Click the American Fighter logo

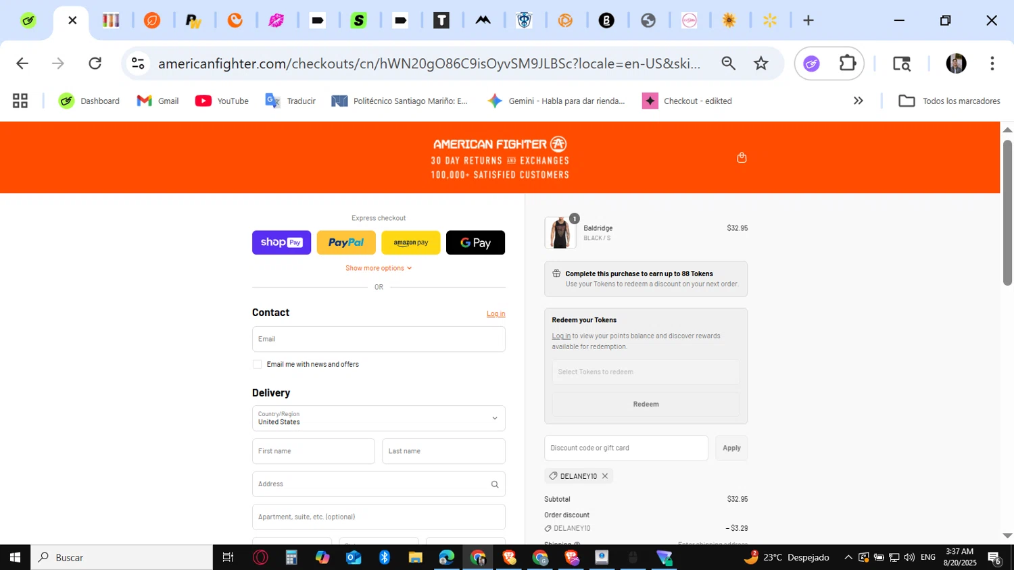click(x=500, y=144)
